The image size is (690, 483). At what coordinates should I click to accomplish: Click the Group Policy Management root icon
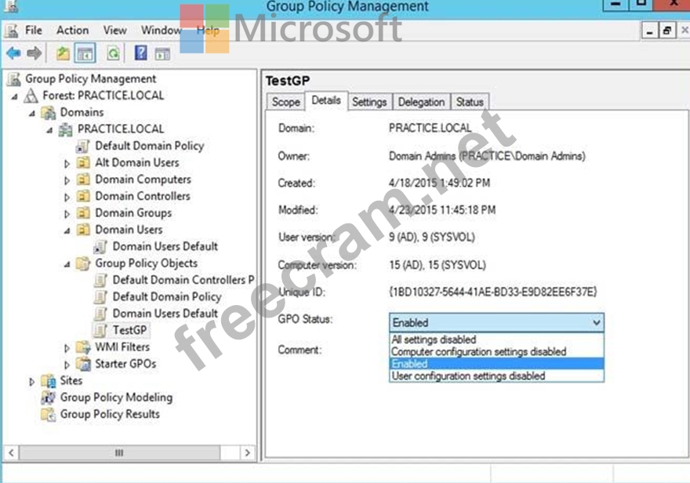[14, 79]
